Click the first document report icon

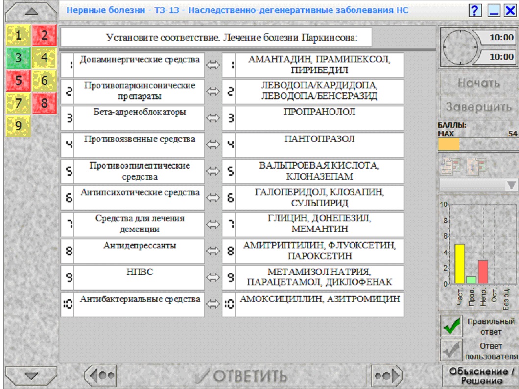tap(450, 165)
